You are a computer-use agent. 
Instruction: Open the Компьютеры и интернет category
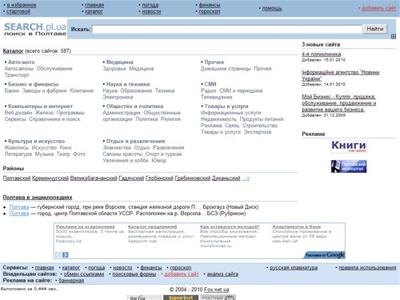(x=40, y=106)
